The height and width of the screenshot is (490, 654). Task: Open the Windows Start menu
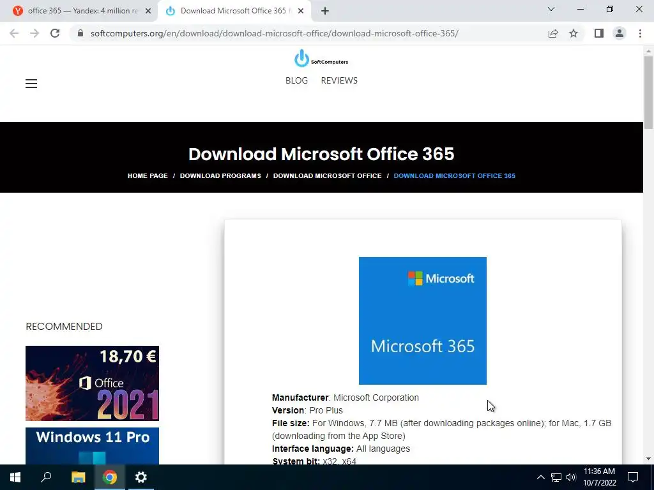tap(15, 477)
